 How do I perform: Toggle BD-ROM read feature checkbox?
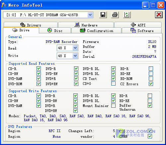click(x=151, y=79)
